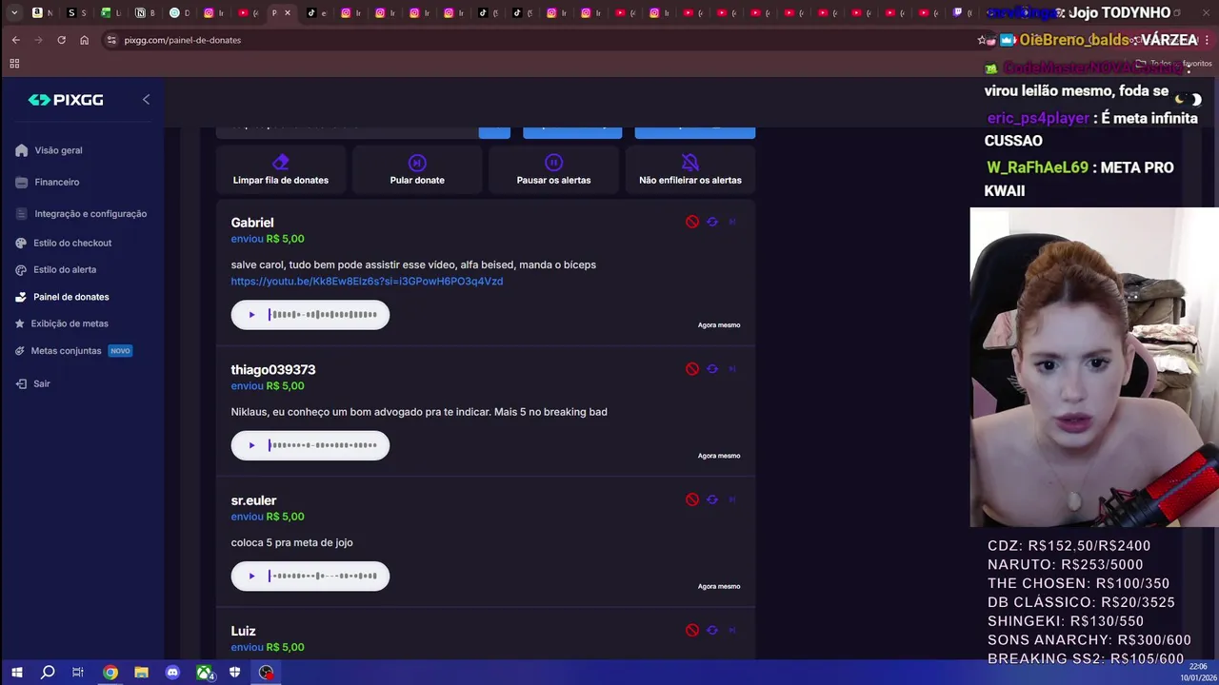1219x685 pixels.
Task: Open the apps grid icon in the bookmarks bar
Action: pyautogui.click(x=14, y=64)
